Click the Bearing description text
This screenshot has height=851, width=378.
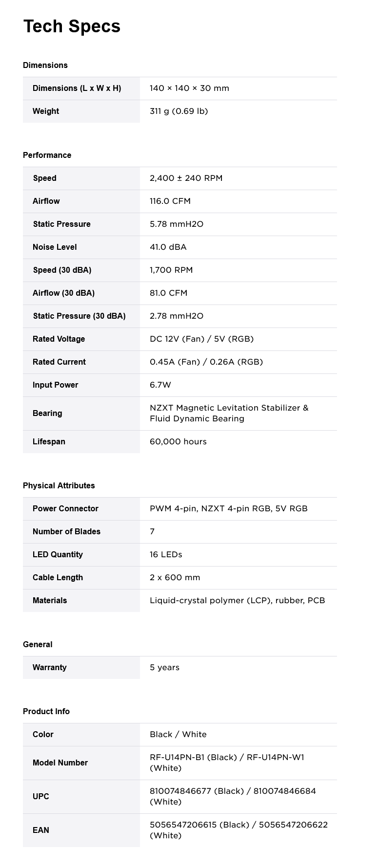click(229, 414)
